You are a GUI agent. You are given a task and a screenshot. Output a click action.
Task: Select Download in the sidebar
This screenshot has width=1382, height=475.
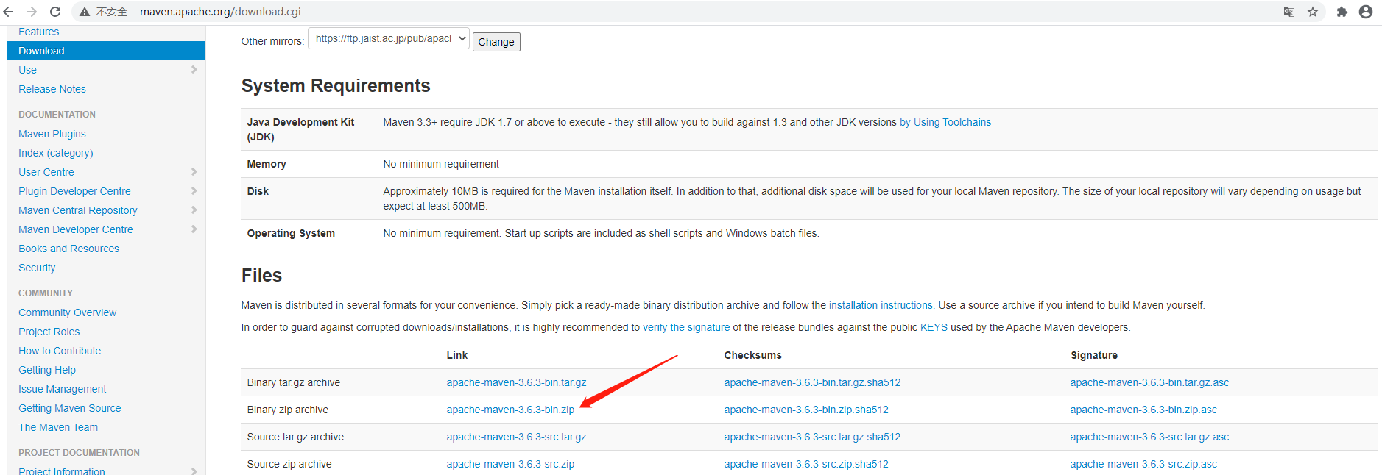[41, 51]
